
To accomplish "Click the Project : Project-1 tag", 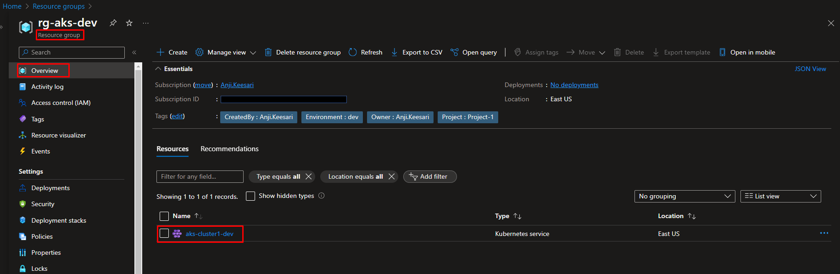I will (x=468, y=117).
